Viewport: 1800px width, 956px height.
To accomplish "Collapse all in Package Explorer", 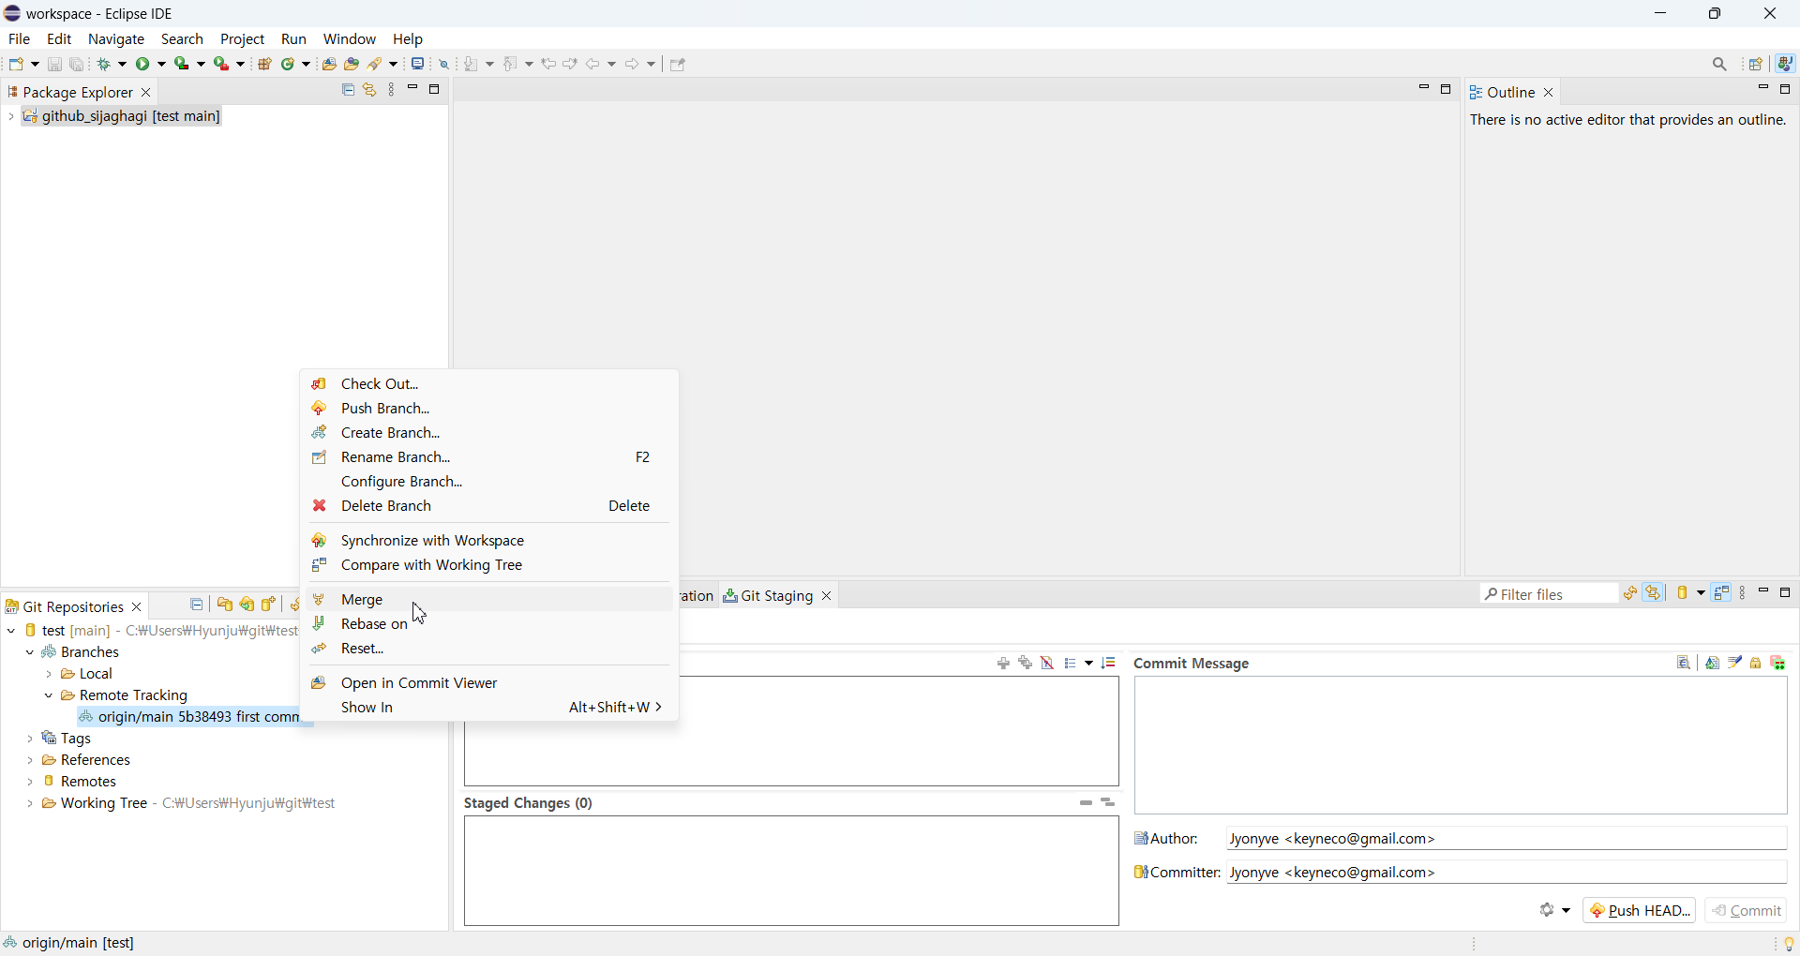I will click(348, 90).
